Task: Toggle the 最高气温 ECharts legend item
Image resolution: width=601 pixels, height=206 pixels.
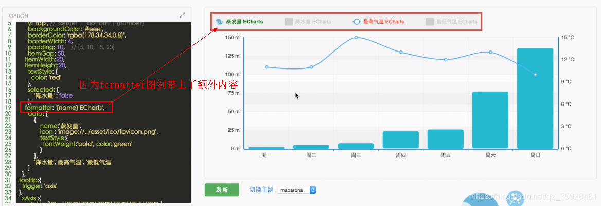Action: tap(378, 22)
